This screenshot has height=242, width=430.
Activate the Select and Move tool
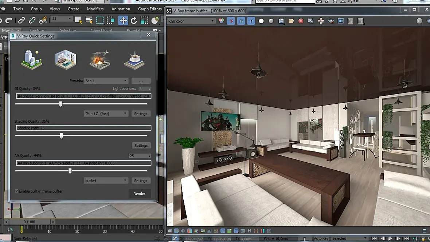(x=123, y=20)
